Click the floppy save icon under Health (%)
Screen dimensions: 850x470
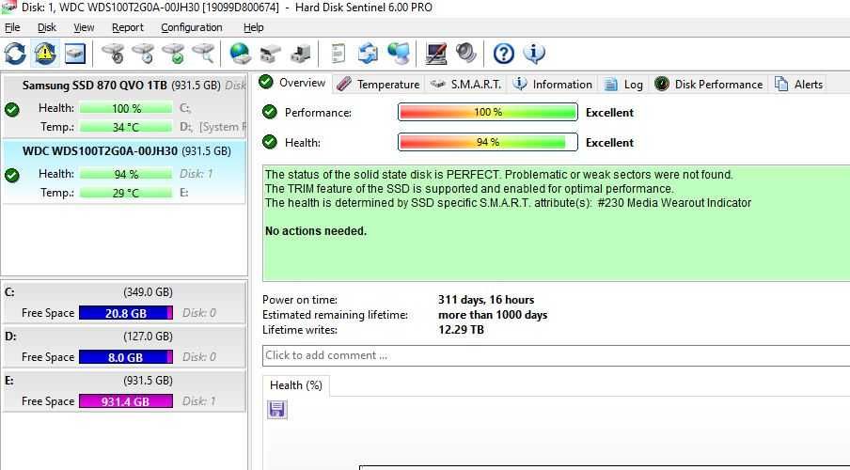click(x=277, y=409)
